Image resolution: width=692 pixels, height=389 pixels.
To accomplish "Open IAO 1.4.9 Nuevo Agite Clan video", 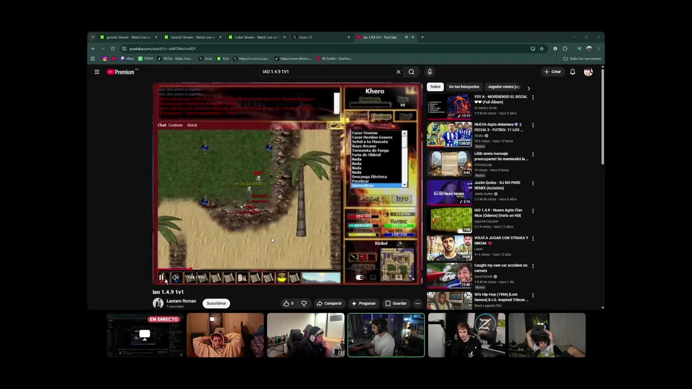I will [x=450, y=220].
